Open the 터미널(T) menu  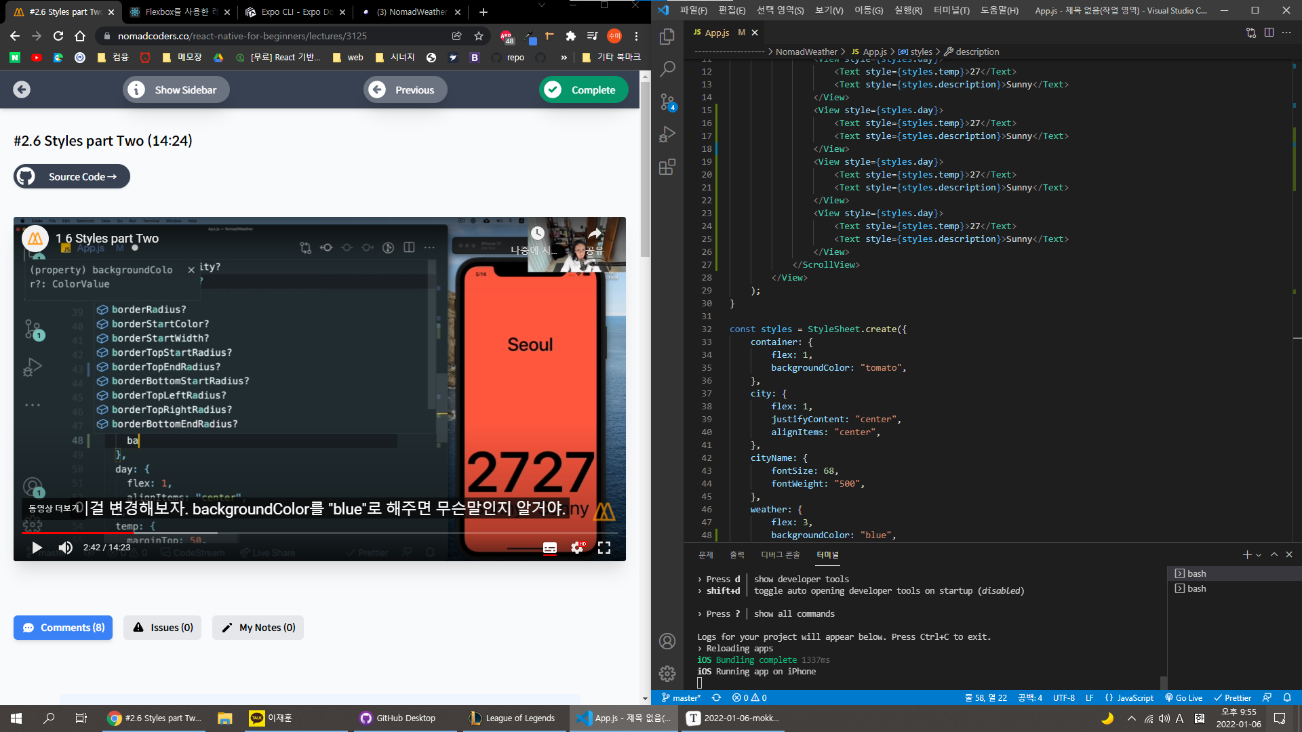(951, 10)
